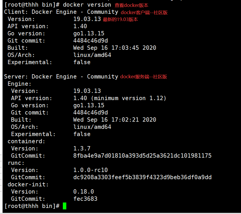Click client Git commit 4484c46d9d
Viewport: 241px width, 214px height.
tap(91, 41)
